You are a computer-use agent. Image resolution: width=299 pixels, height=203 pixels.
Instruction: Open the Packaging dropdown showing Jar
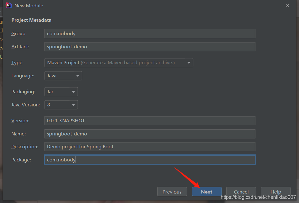61,92
